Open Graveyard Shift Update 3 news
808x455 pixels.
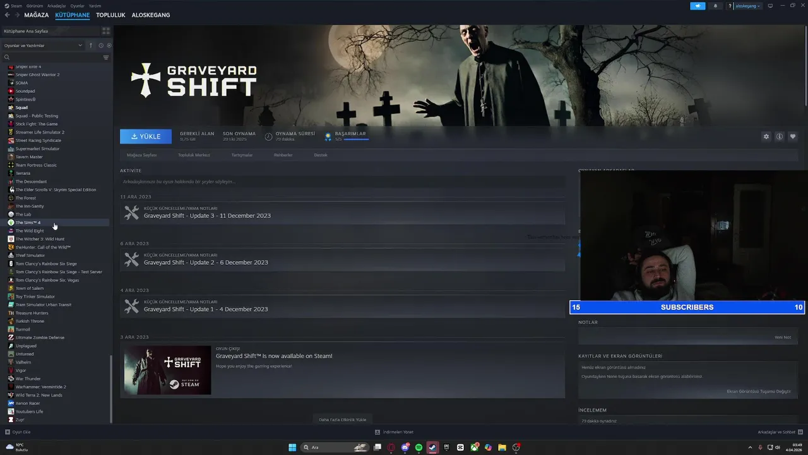click(x=207, y=215)
